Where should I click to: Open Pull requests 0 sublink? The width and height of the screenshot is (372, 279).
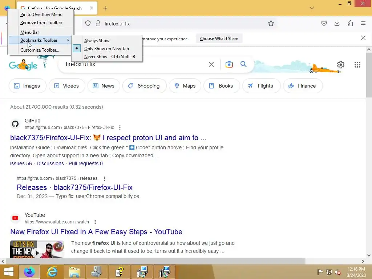(86, 163)
